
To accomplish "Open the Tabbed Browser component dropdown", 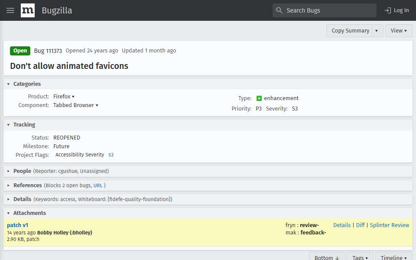I will (x=75, y=105).
